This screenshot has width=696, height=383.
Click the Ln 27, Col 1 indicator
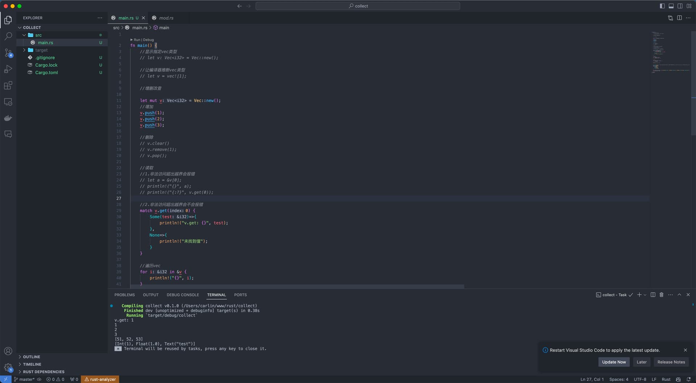coord(592,379)
